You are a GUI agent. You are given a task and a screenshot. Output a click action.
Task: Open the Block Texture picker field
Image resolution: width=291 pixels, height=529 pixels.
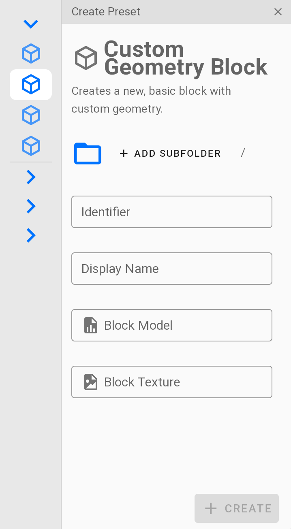click(x=171, y=382)
